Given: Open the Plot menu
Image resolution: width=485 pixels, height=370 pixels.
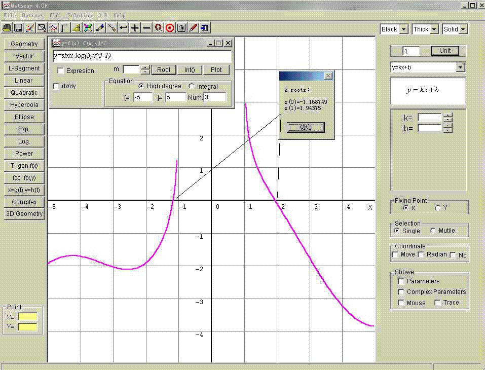Looking at the screenshot, I should pyautogui.click(x=55, y=15).
